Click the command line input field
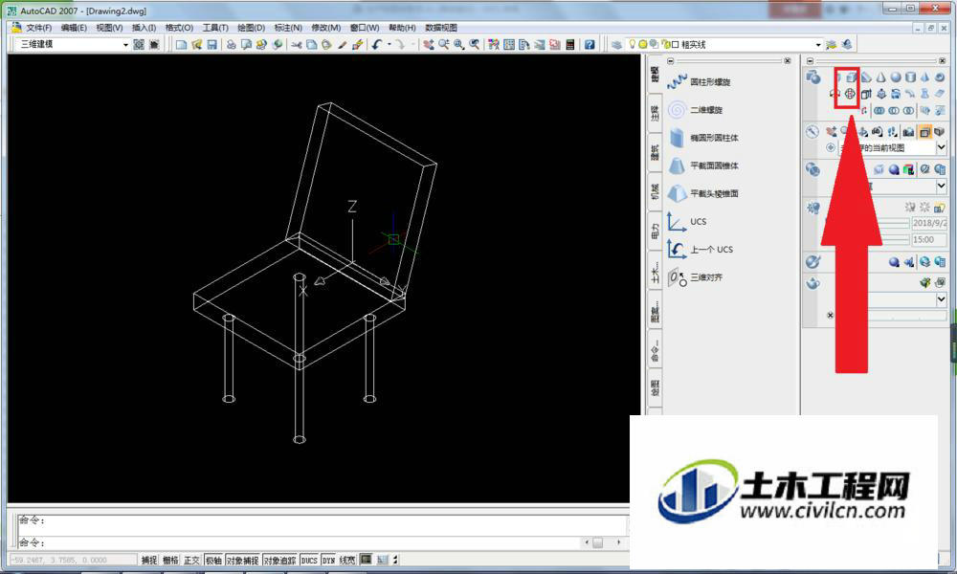957x574 pixels. click(299, 542)
